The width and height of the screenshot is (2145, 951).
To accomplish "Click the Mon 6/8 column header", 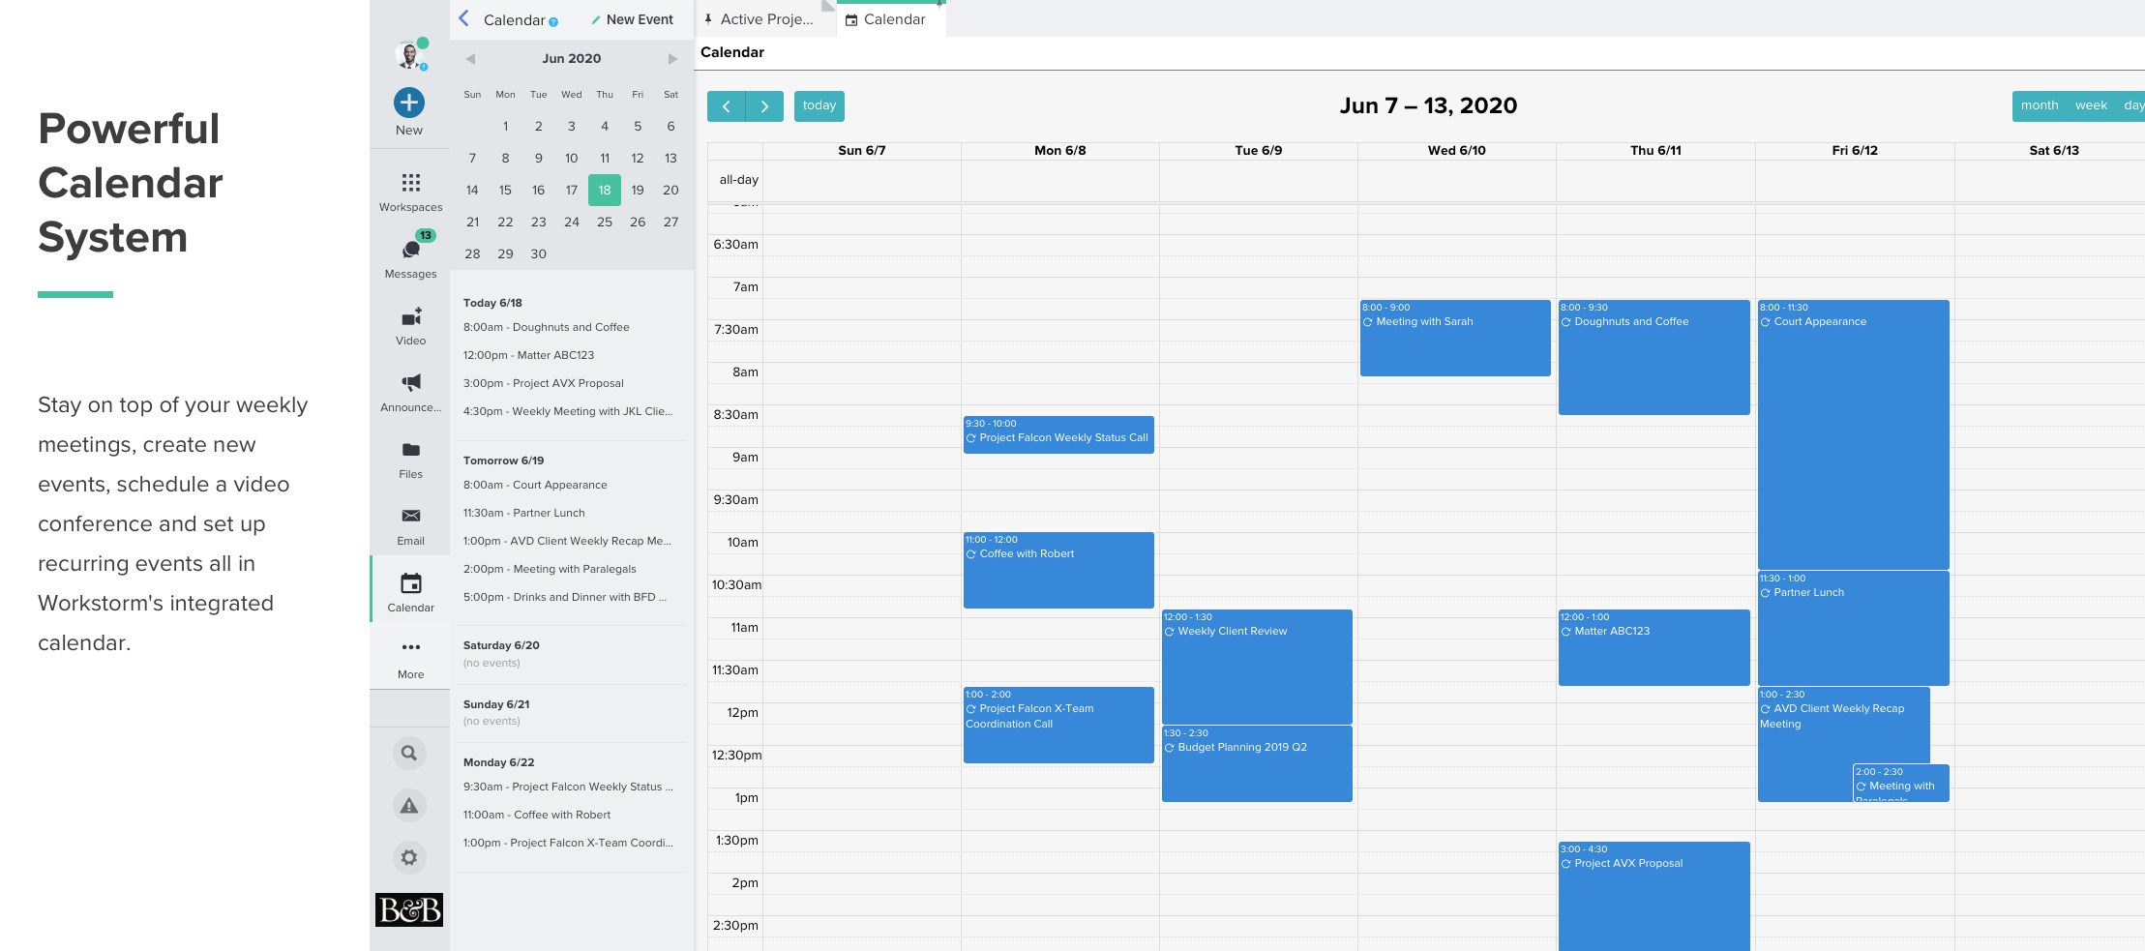I will coord(1060,151).
